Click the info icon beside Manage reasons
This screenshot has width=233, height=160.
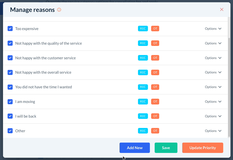tap(59, 10)
